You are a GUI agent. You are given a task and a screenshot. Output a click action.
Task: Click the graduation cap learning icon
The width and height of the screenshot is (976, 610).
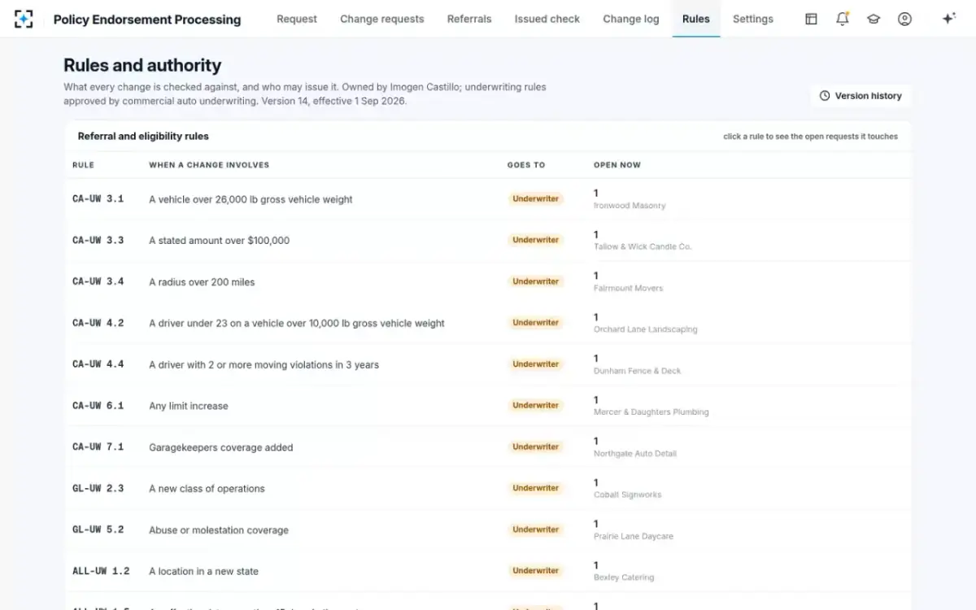pos(874,19)
